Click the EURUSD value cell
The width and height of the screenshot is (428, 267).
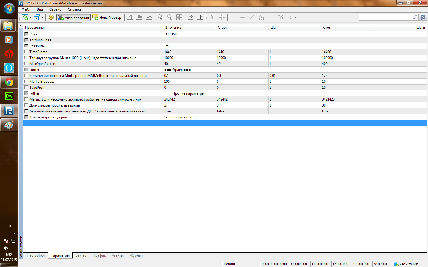[x=268, y=34]
